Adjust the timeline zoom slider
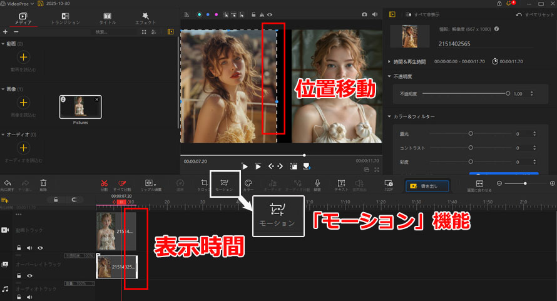The width and height of the screenshot is (557, 301). (524, 183)
